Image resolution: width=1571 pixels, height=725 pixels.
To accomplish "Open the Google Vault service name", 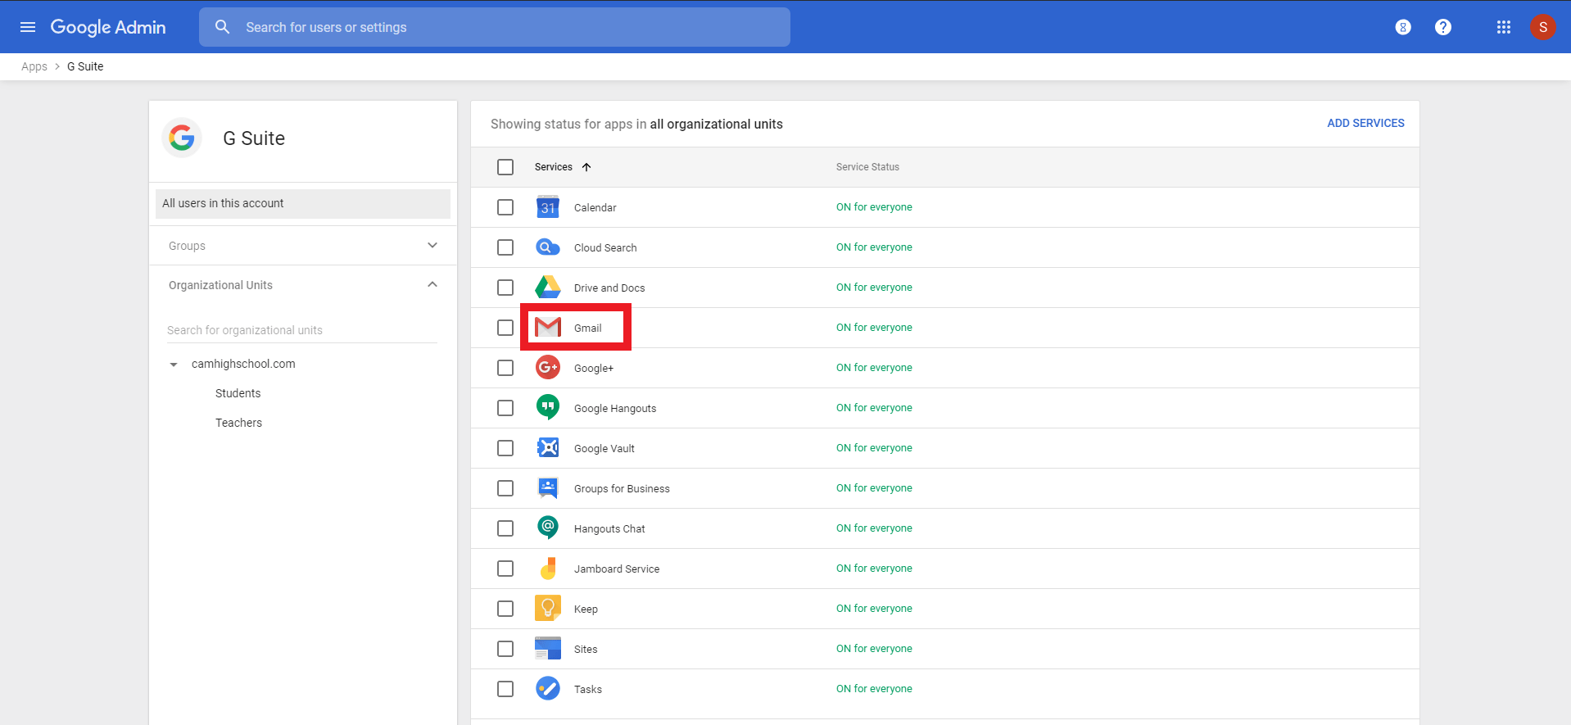I will [604, 448].
